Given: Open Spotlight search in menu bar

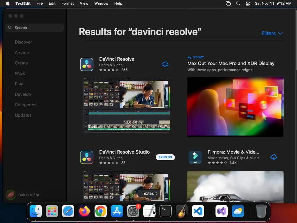Looking at the screenshot, I should [x=238, y=3].
